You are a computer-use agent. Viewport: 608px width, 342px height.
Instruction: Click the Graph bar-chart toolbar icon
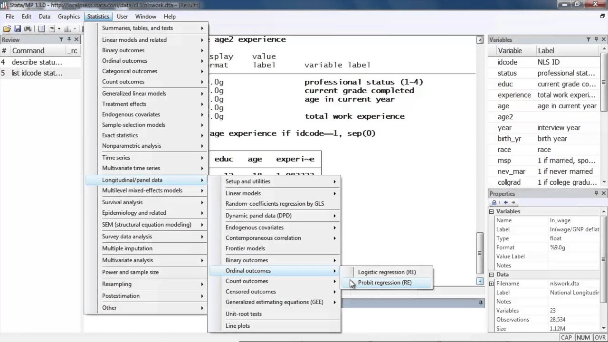pos(67,29)
